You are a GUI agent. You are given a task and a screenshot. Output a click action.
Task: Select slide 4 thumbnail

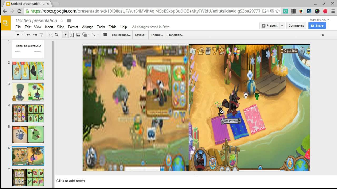(x=28, y=113)
